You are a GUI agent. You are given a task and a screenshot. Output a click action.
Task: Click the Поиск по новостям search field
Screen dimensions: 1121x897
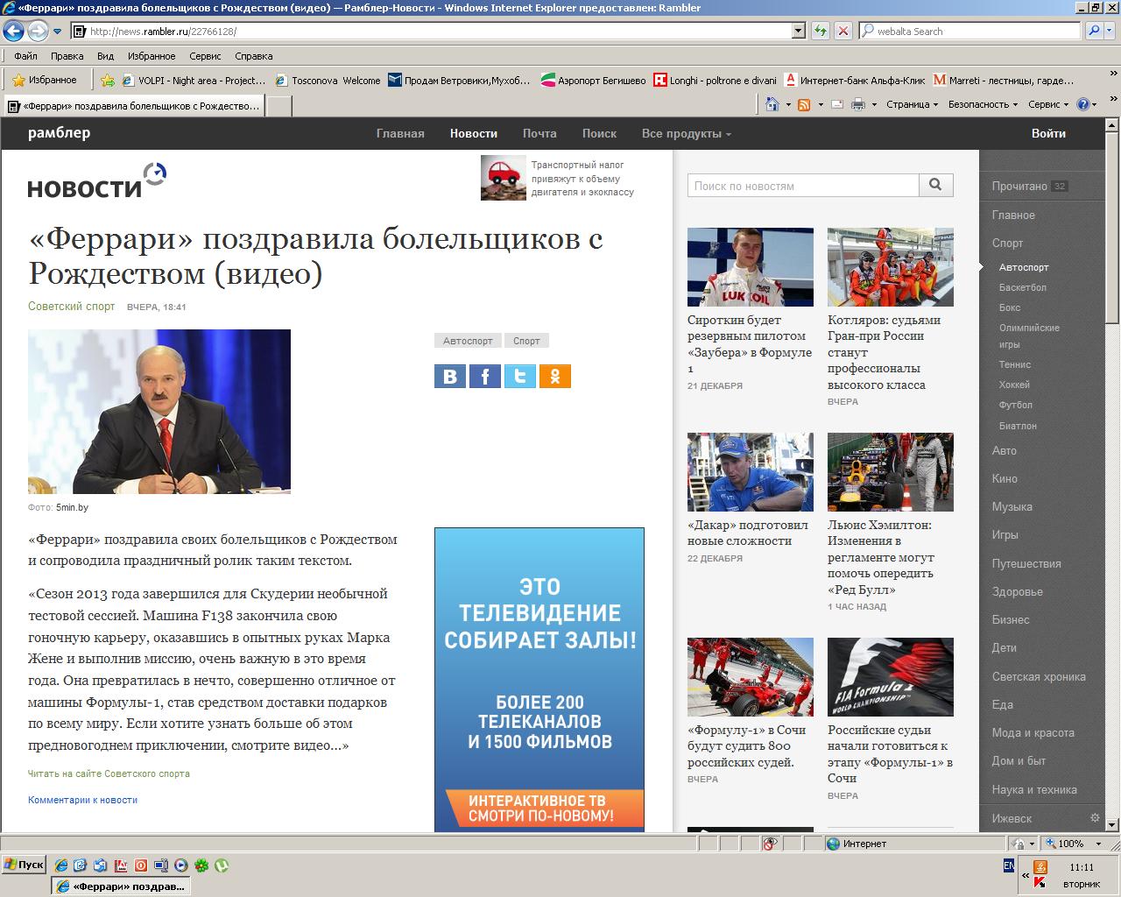[x=802, y=186]
